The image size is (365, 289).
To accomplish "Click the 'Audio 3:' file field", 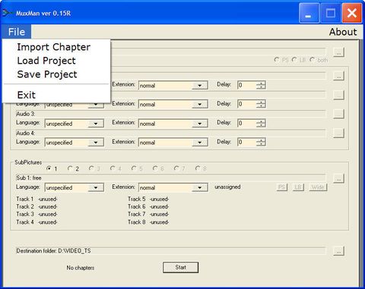I will click(170, 114).
